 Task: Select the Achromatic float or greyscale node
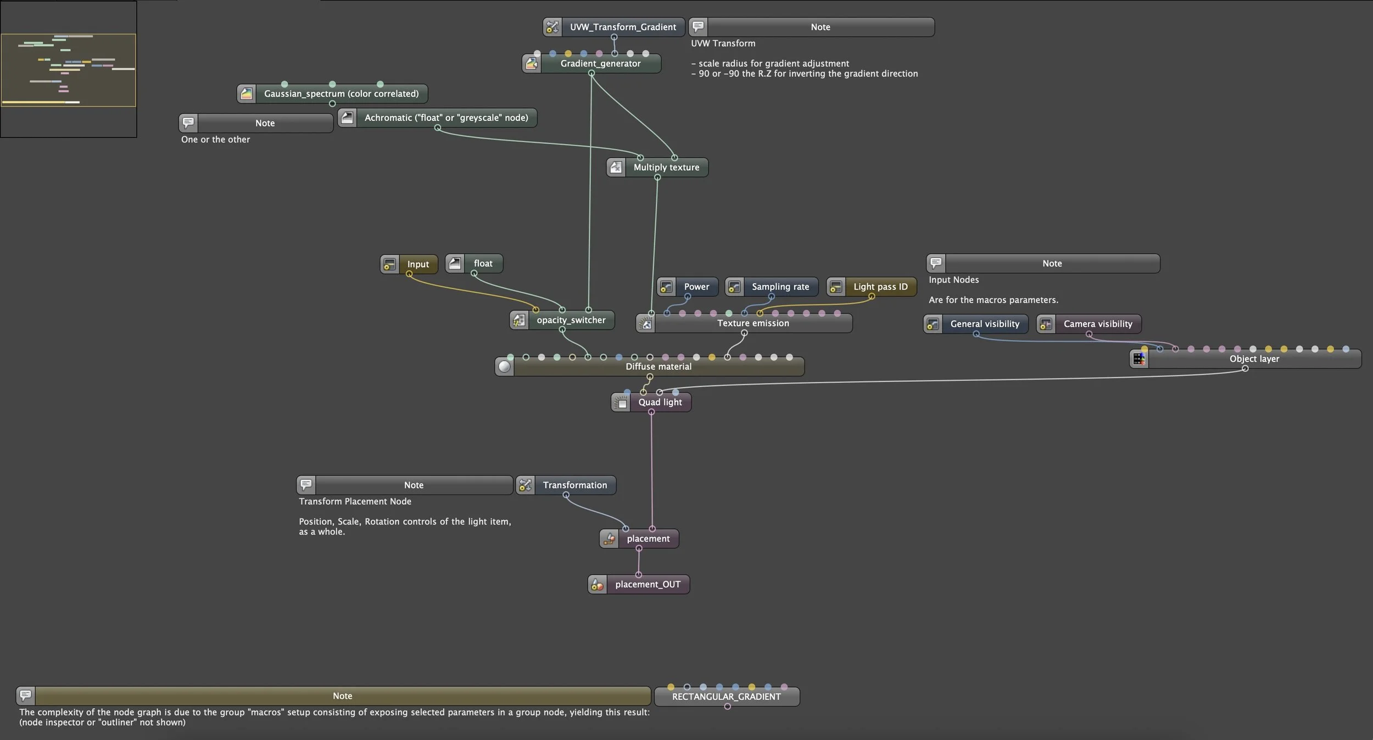pos(446,118)
